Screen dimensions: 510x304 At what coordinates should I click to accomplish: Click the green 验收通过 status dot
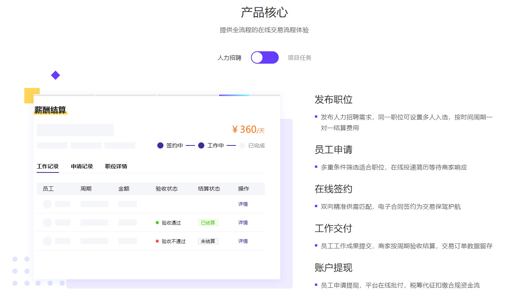(x=157, y=223)
